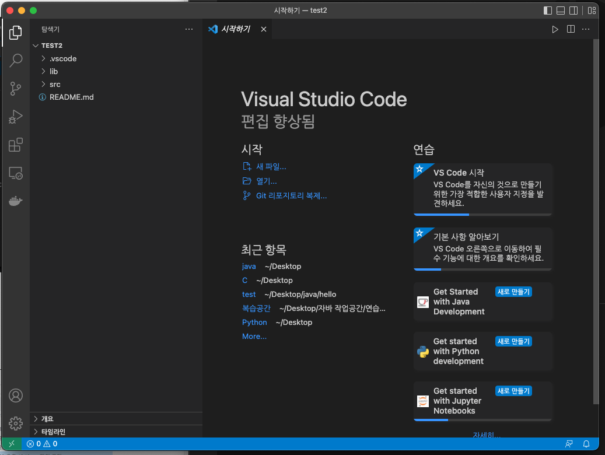Click the 탐색기 panel title

(x=51, y=29)
